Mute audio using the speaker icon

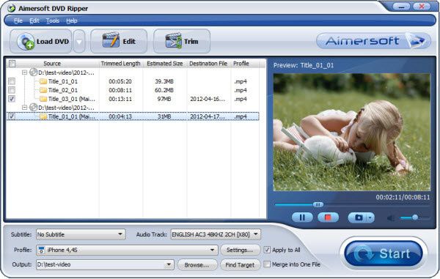click(391, 217)
